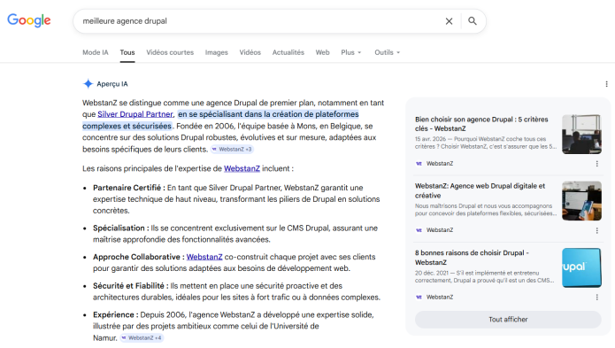Select the Web tab
This screenshot has width=615, height=348.
point(322,52)
